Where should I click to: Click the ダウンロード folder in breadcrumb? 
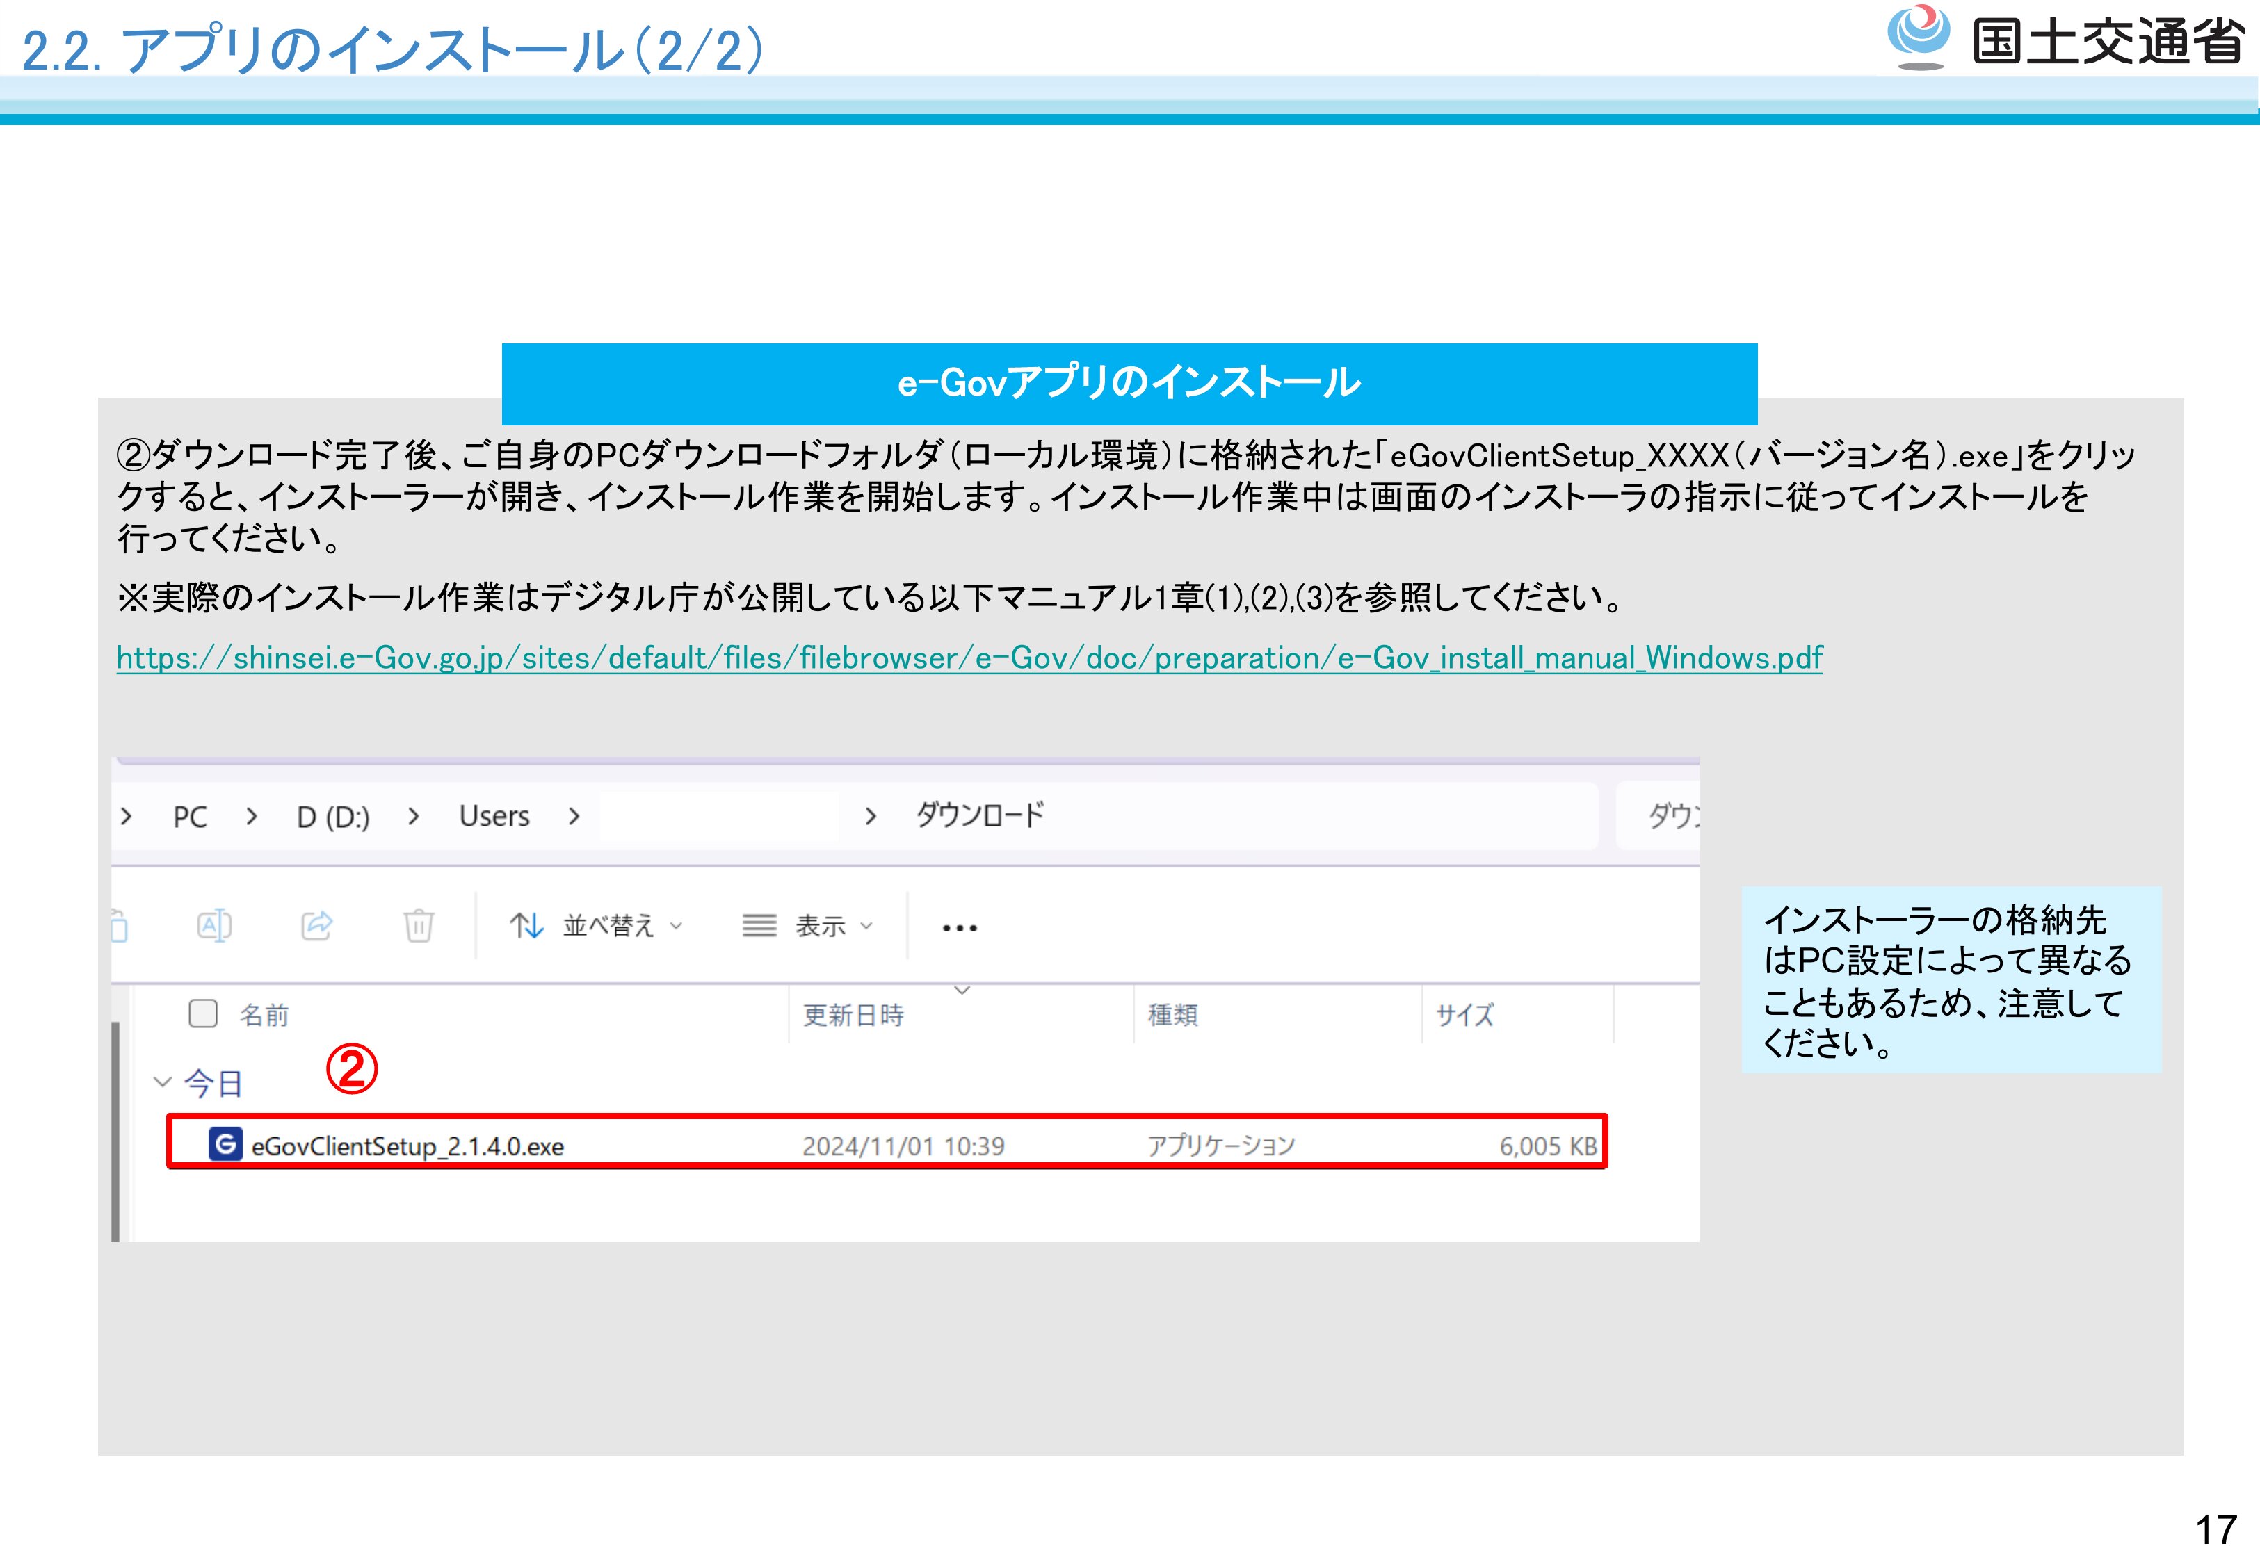[x=979, y=815]
